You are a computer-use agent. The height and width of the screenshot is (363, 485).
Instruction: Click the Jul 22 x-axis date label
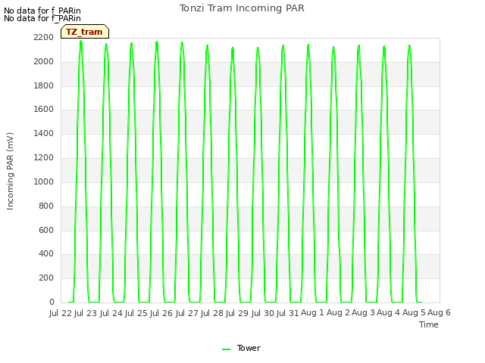click(61, 313)
